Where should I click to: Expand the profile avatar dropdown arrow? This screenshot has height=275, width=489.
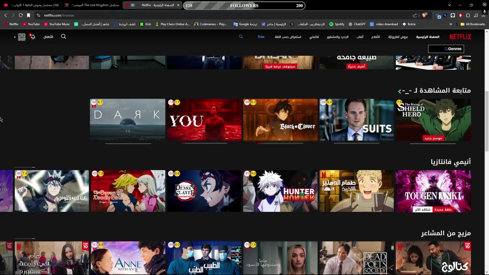pyautogui.click(x=15, y=37)
